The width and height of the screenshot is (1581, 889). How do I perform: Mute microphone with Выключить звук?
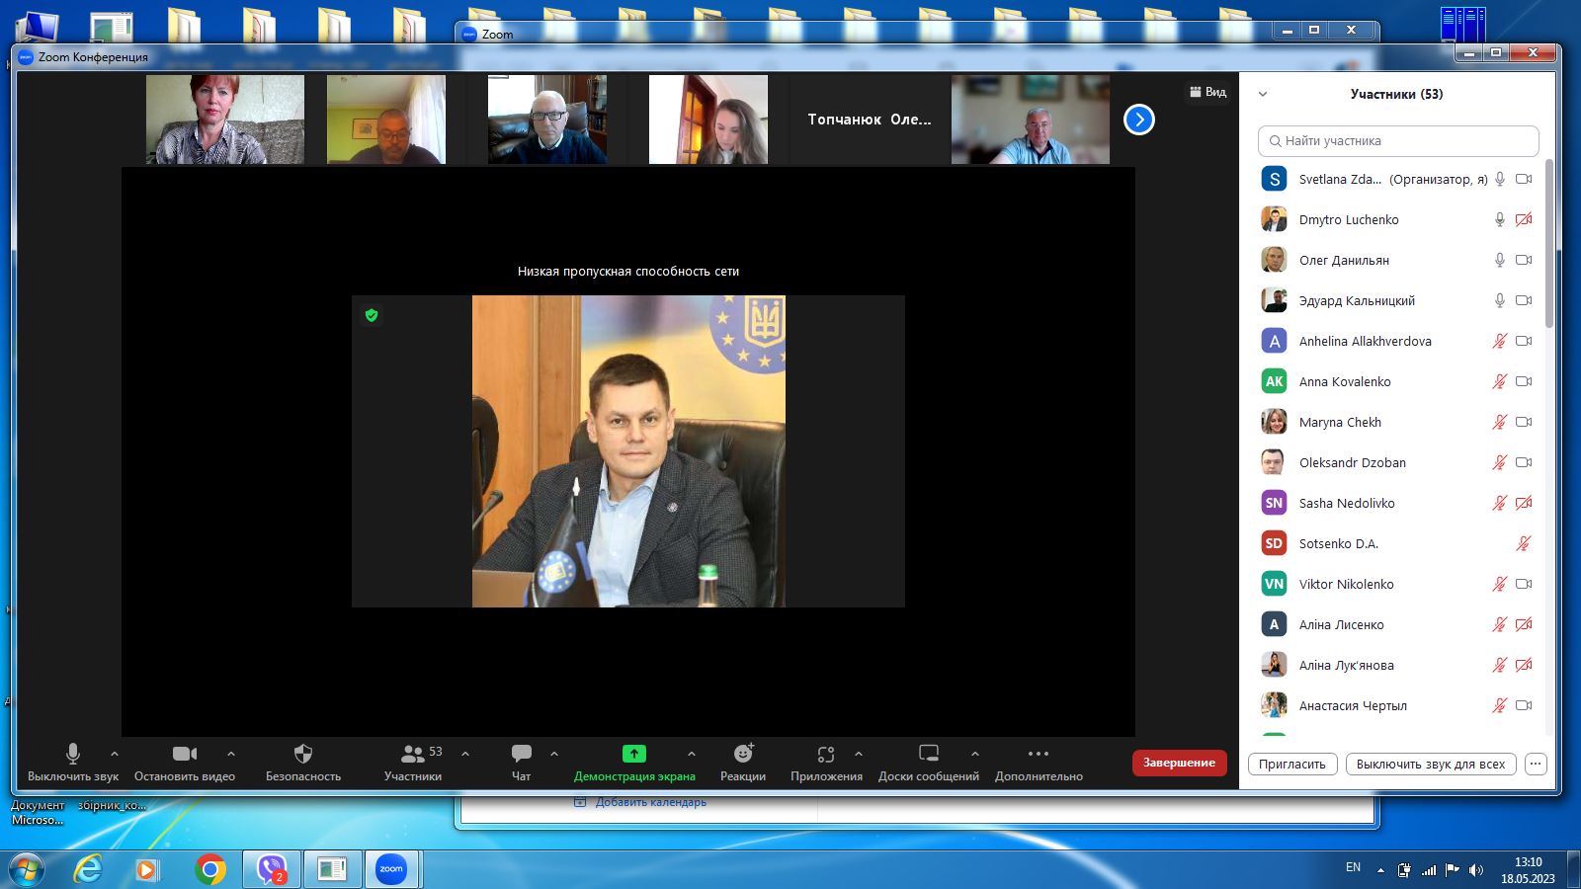[73, 755]
